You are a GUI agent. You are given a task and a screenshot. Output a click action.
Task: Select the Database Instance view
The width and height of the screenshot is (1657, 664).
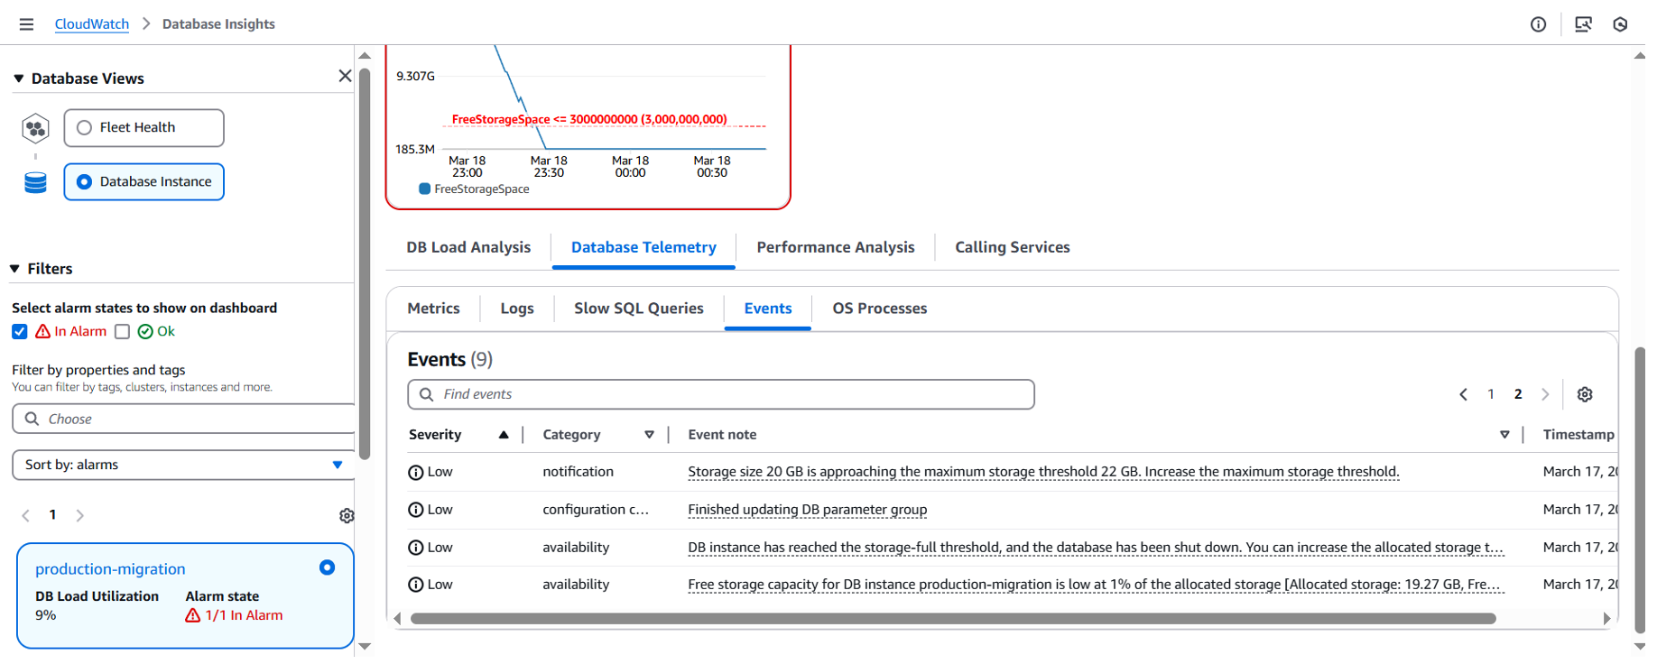click(143, 182)
